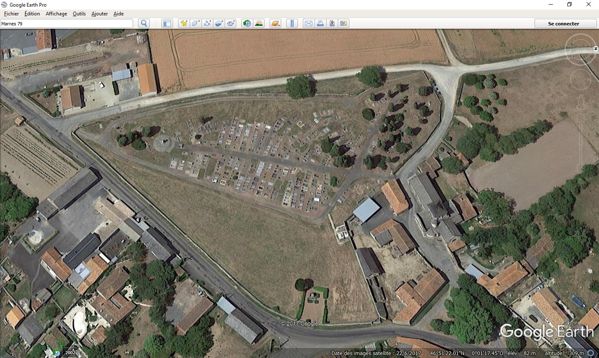Click the Google Earth Pro title icon

[4, 5]
